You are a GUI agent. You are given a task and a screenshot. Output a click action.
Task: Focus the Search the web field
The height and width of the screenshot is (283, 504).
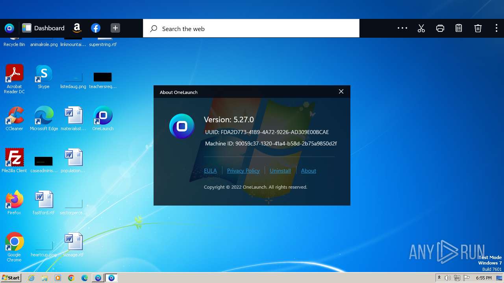(251, 28)
